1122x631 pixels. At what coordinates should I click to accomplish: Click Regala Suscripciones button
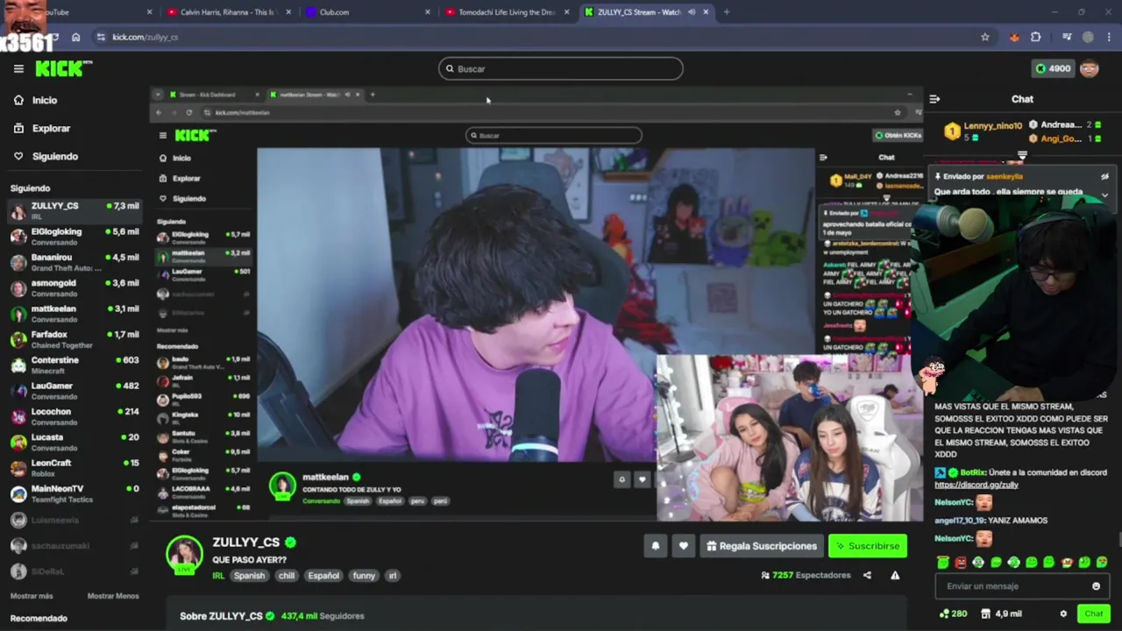tap(760, 546)
